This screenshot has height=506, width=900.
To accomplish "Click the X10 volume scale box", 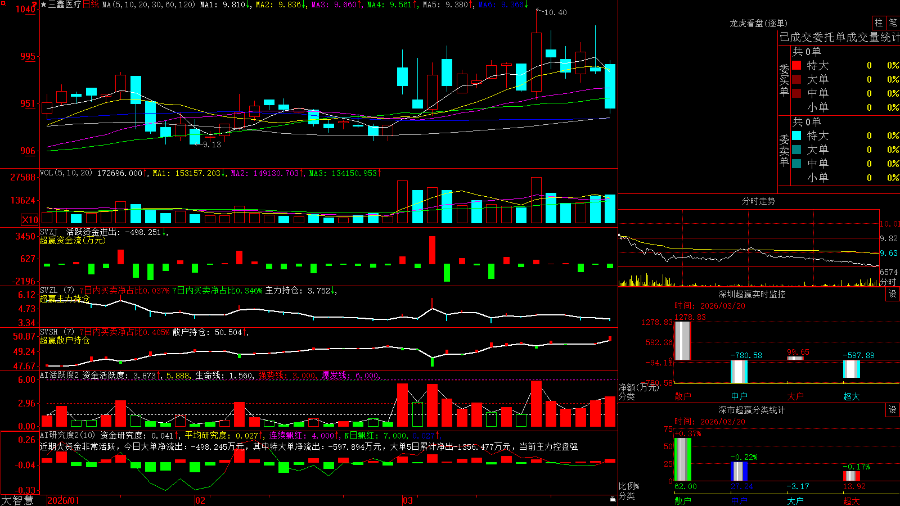I will pyautogui.click(x=30, y=220).
